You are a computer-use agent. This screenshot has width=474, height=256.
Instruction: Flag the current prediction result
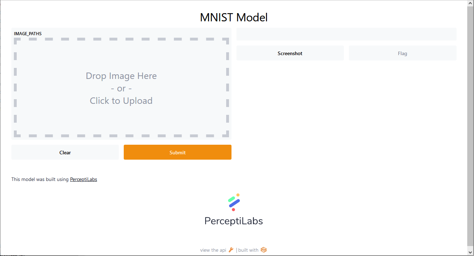click(x=403, y=53)
